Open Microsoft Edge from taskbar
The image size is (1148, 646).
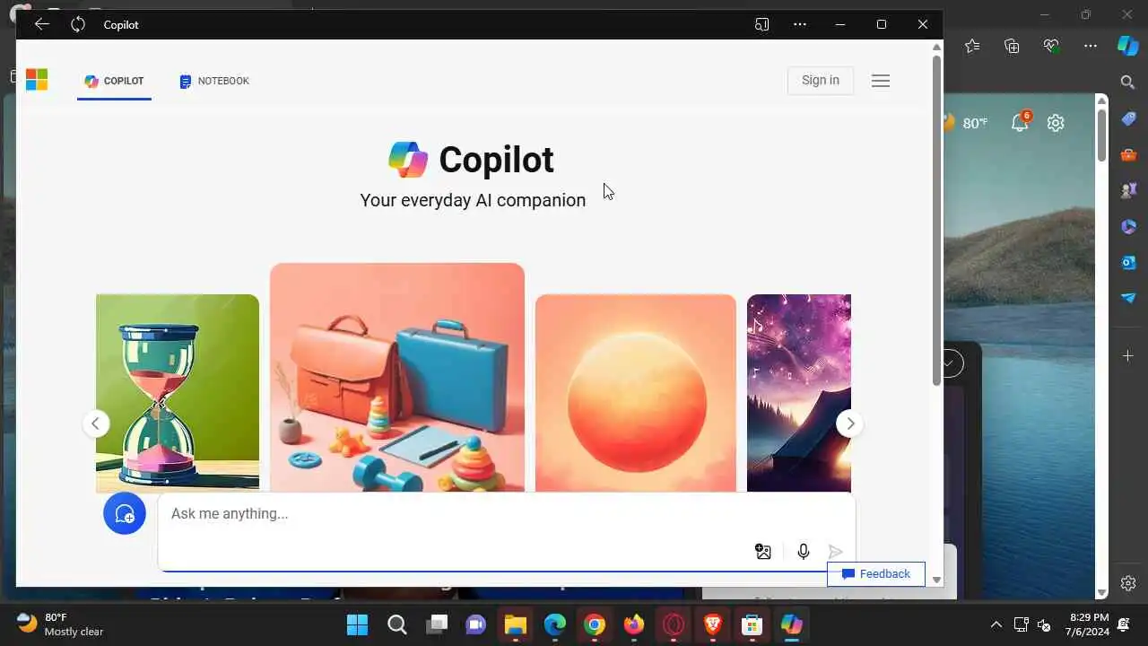pyautogui.click(x=555, y=624)
